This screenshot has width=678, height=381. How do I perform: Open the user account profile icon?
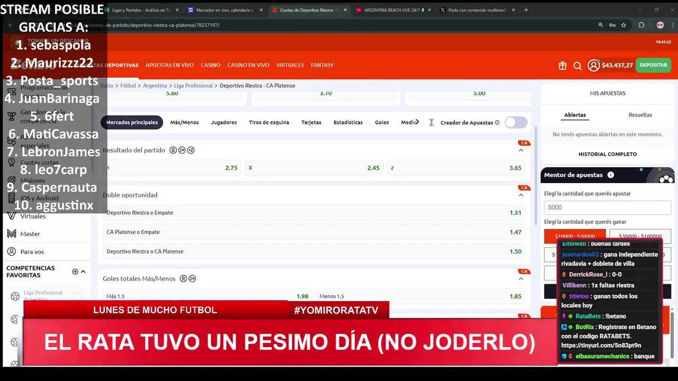click(593, 65)
